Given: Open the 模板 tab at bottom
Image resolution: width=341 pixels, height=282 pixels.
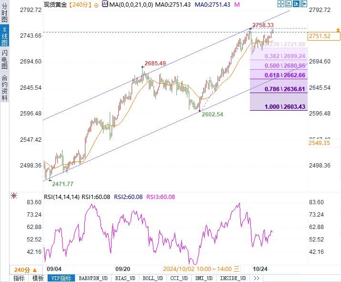Looking at the screenshot, I should [38, 278].
